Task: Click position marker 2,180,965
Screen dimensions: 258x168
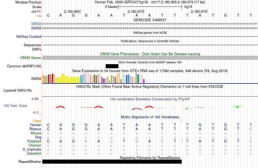Action: point(72,11)
